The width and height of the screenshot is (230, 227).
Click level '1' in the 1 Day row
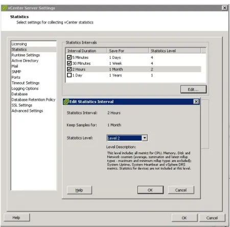coord(152,75)
